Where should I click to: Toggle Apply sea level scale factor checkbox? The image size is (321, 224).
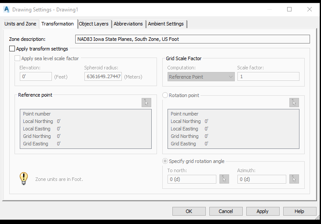pos(18,58)
